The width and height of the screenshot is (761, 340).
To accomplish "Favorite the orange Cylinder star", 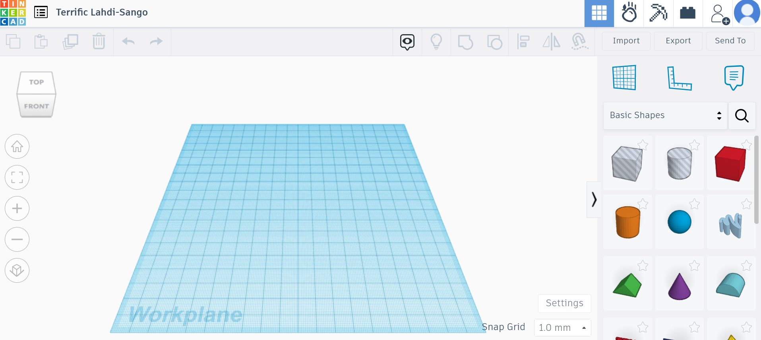I will [643, 204].
